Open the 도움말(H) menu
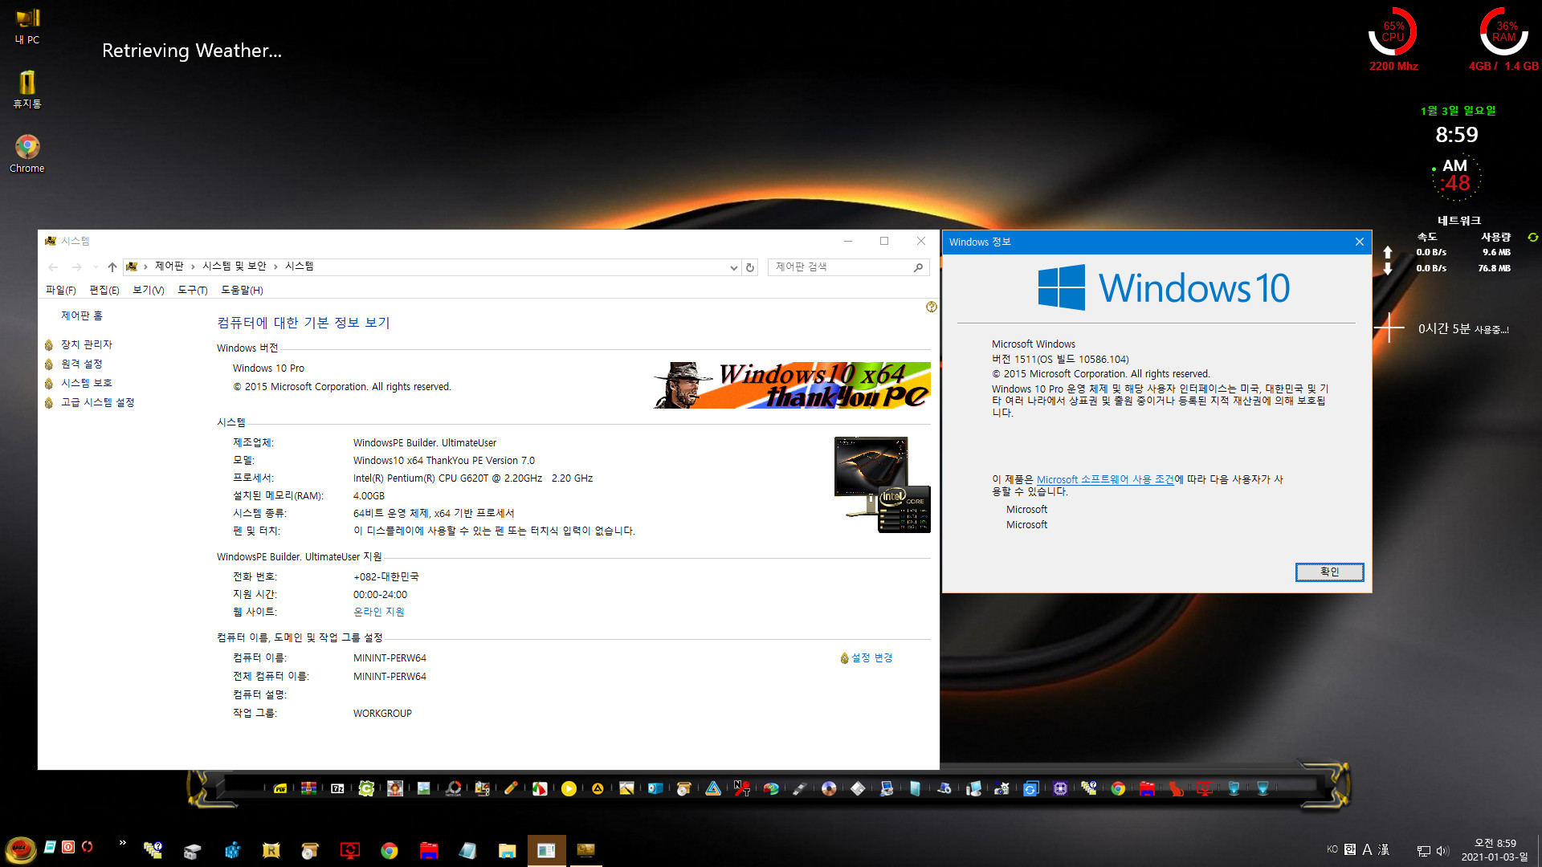 click(x=242, y=290)
